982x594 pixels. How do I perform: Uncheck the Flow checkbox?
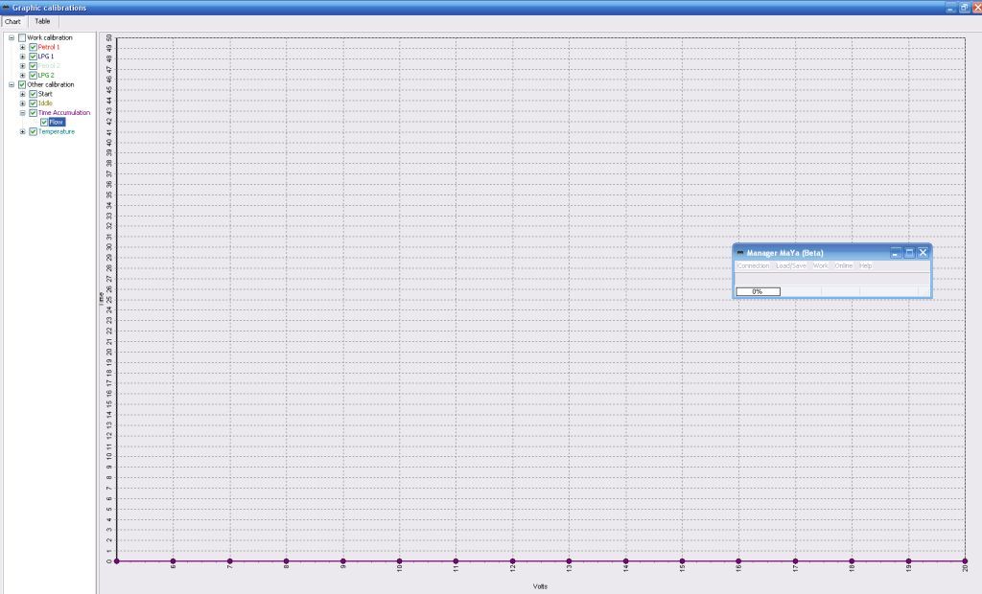[44, 122]
